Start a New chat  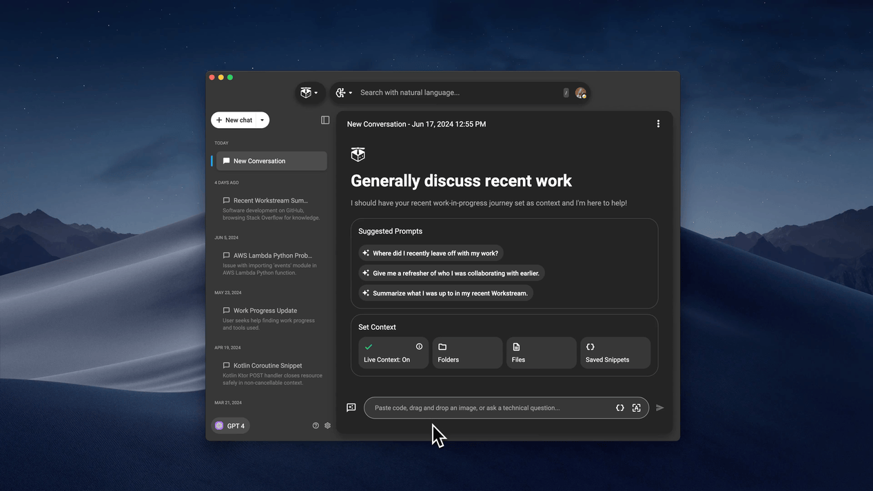point(234,120)
